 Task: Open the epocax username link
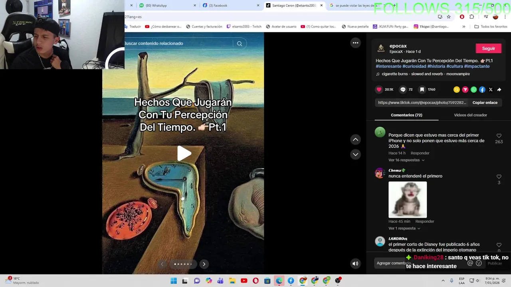398,46
